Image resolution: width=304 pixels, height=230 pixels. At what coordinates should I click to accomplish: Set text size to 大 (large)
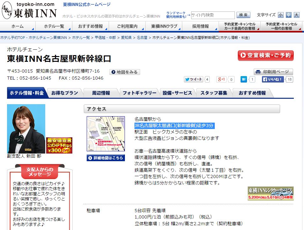coord(296,15)
